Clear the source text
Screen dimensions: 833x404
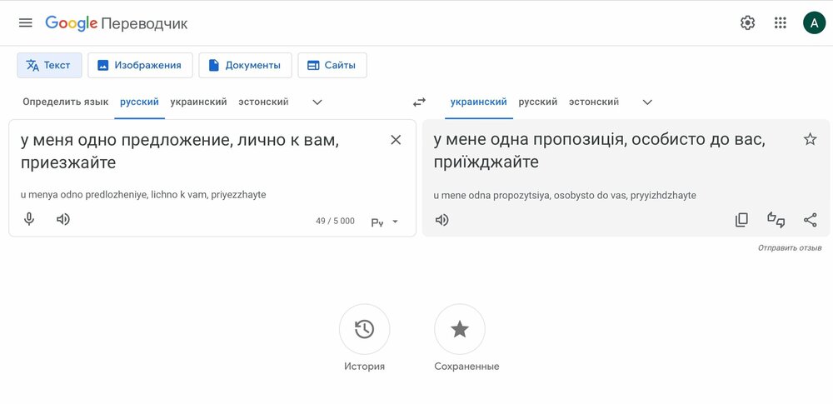(396, 140)
